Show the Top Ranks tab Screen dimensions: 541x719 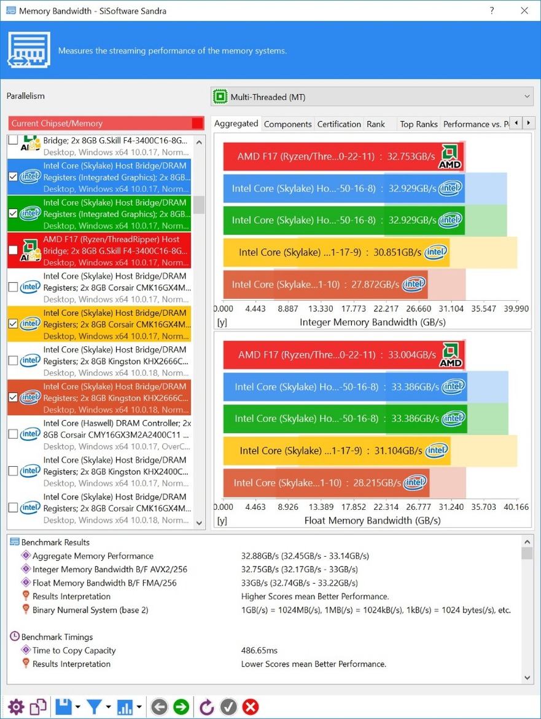(x=419, y=124)
